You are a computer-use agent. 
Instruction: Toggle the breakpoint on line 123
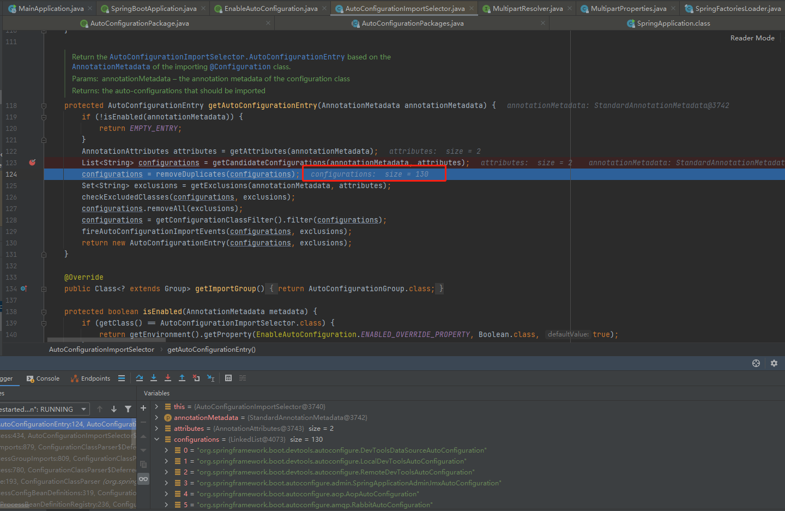(32, 163)
